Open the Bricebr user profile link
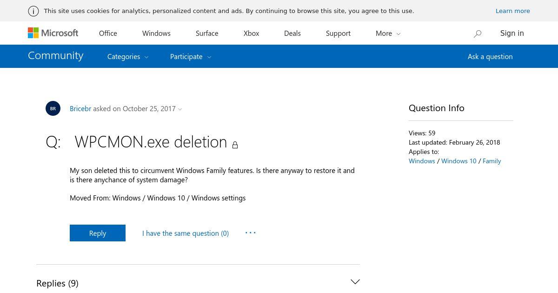Screen dimensions: 558x293 (80, 109)
